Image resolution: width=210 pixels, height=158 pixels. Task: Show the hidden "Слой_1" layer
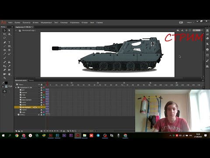(x=39, y=115)
